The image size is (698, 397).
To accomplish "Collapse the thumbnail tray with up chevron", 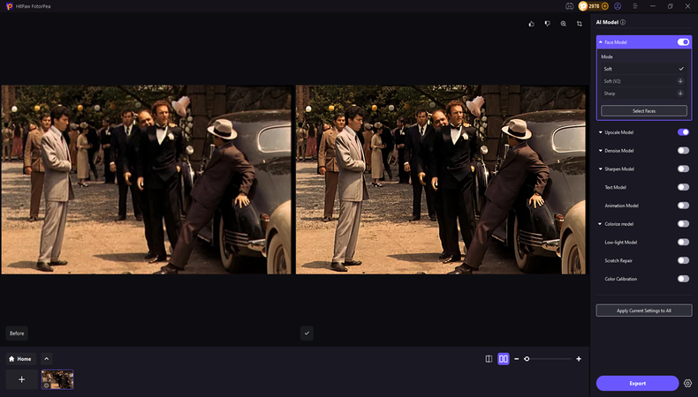I will tap(46, 359).
